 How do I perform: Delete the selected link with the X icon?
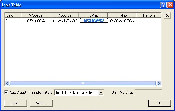167,15
